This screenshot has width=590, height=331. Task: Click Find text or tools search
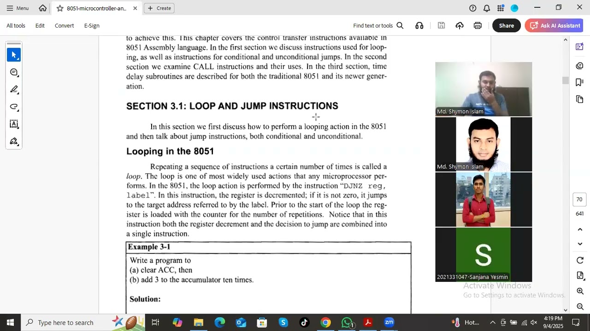378,26
